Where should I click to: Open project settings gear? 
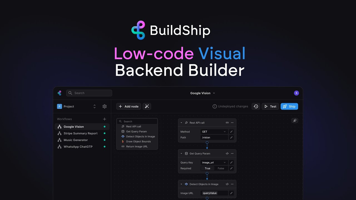tap(105, 106)
